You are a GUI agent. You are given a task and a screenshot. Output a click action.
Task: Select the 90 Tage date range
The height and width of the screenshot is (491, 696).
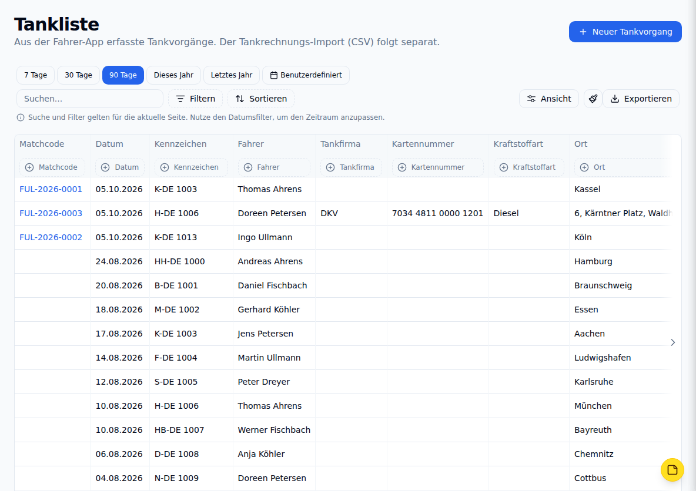coord(123,75)
